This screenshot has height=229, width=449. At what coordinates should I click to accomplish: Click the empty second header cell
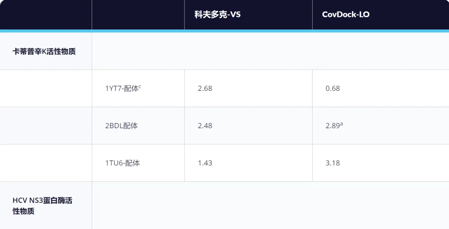[x=138, y=15]
